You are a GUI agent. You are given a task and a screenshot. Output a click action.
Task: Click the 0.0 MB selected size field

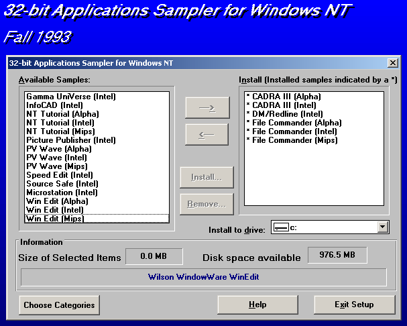click(154, 256)
